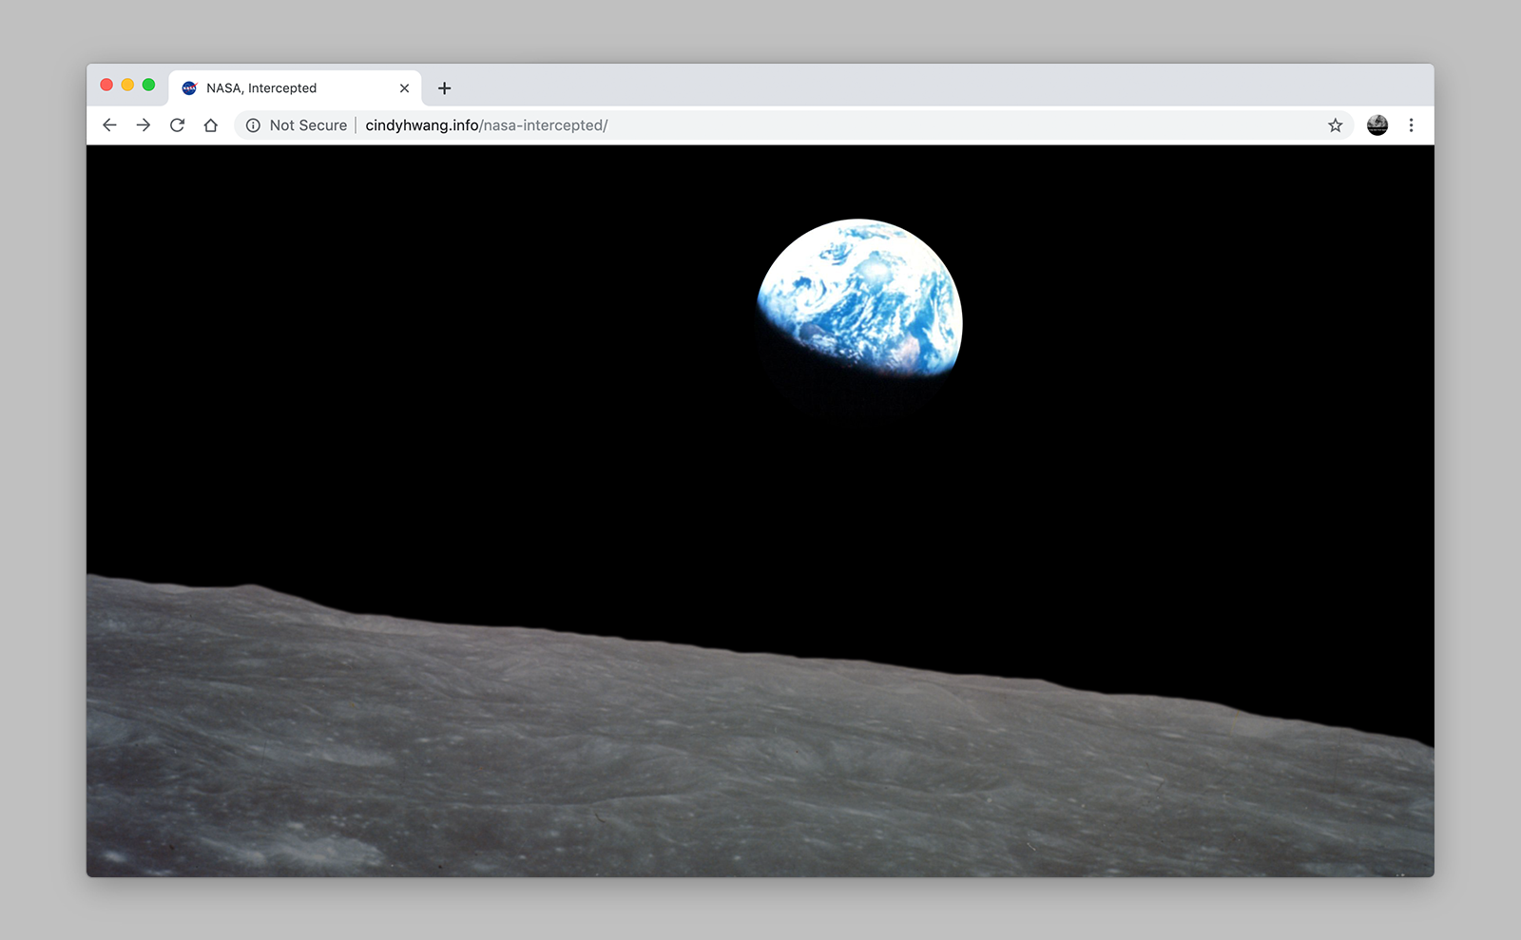Go back to the previous page
This screenshot has height=940, width=1521.
point(109,125)
